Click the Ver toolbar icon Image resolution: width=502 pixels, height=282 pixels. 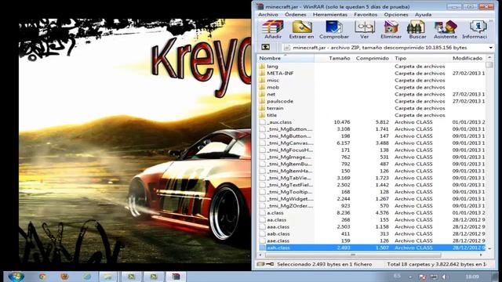pos(364,30)
